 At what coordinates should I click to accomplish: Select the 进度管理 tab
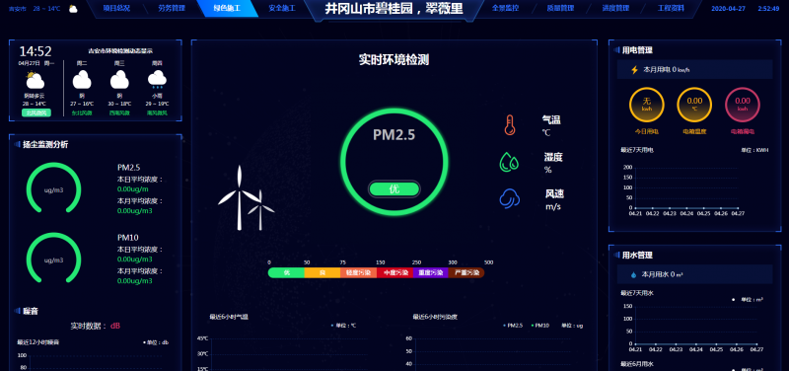point(615,8)
